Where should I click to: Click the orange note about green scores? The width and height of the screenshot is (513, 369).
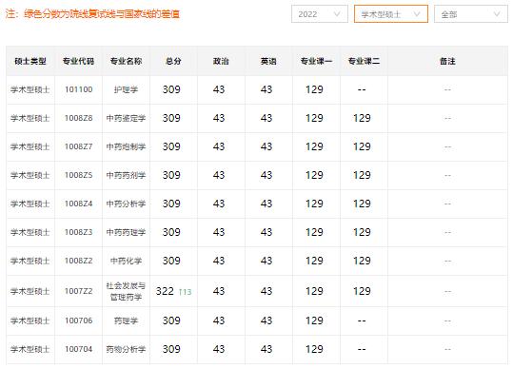pyautogui.click(x=92, y=14)
